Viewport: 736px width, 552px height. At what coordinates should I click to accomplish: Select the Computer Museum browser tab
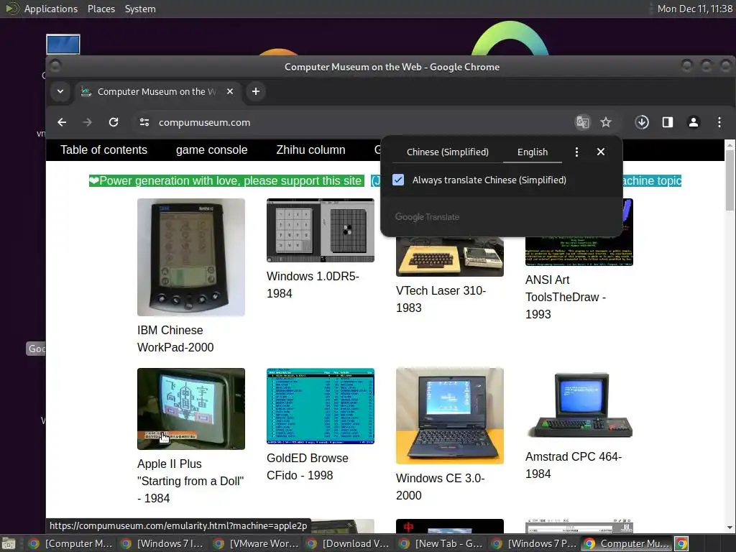click(157, 91)
